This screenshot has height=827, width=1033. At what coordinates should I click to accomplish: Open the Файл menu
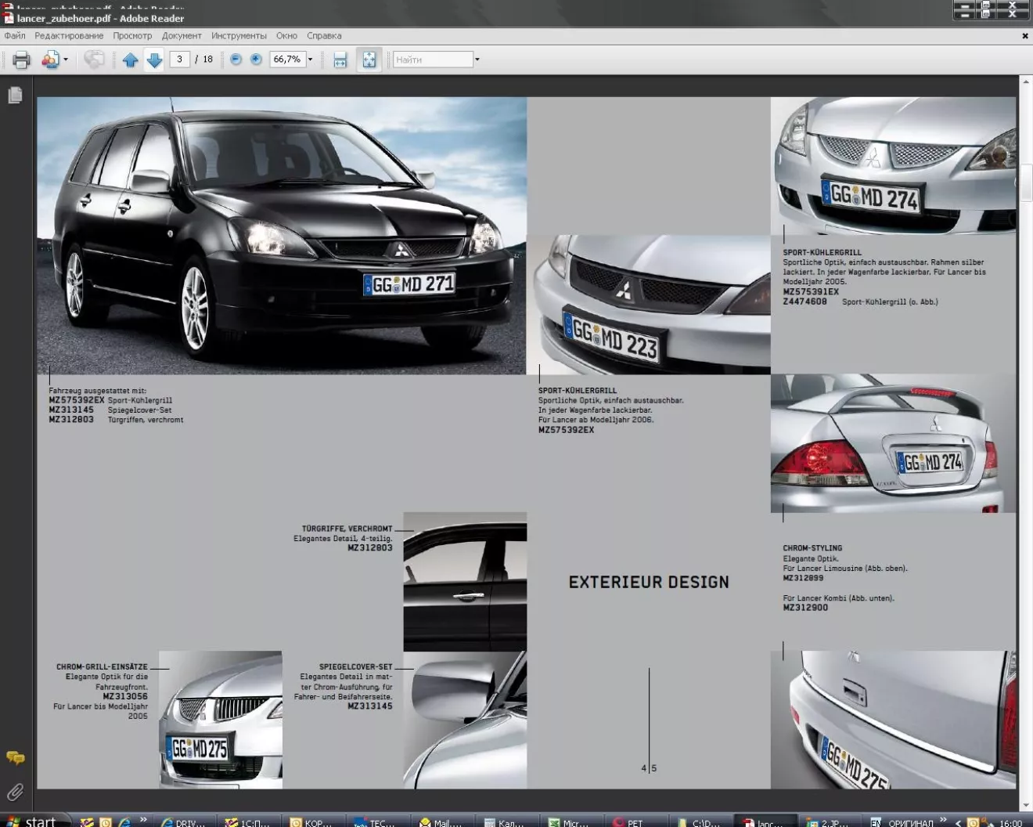point(15,36)
